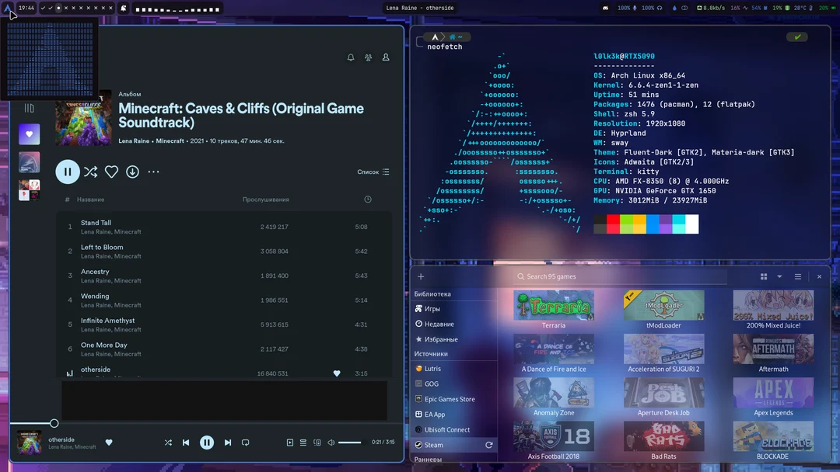Select the track "Infinite Amethyst"
Viewport: 840px width, 472px height.
point(224,324)
